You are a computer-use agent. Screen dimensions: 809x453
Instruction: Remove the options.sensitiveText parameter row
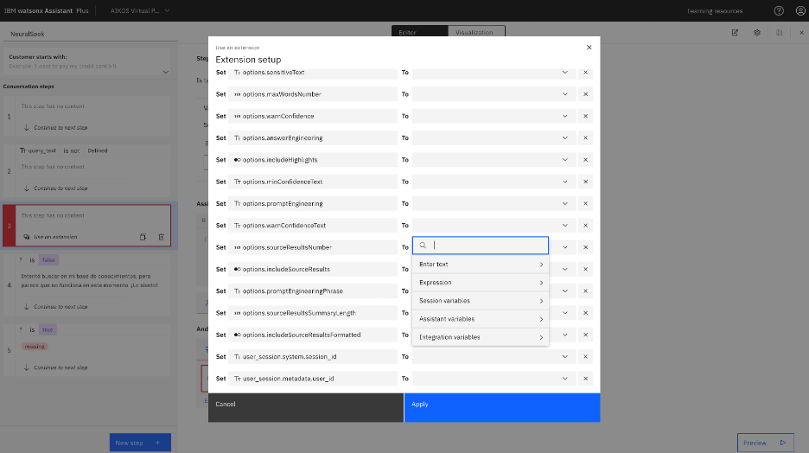(x=586, y=73)
